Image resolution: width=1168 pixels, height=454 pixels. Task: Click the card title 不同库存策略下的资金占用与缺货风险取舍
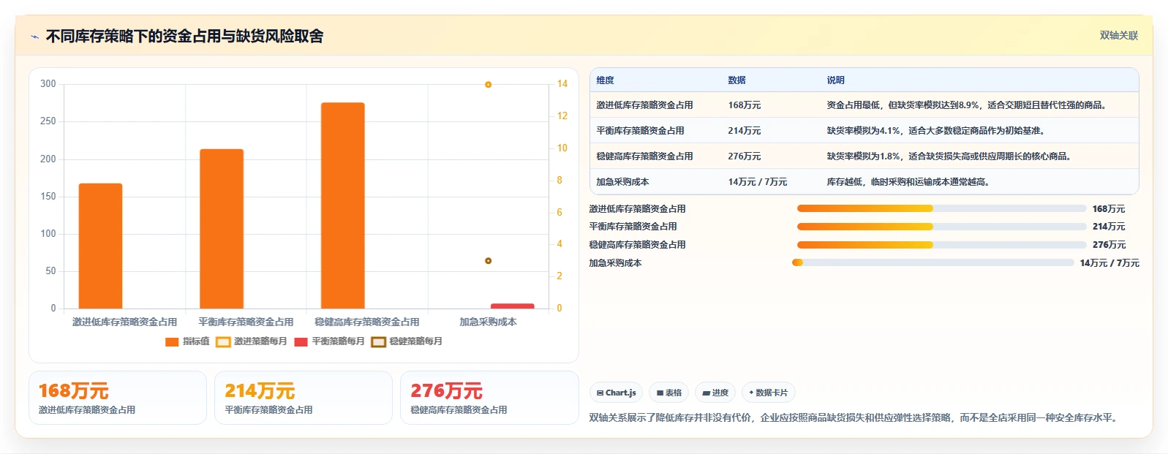pyautogui.click(x=184, y=37)
